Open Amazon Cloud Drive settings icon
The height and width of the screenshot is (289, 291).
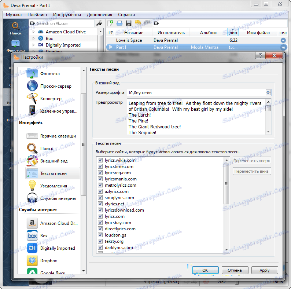point(32,223)
